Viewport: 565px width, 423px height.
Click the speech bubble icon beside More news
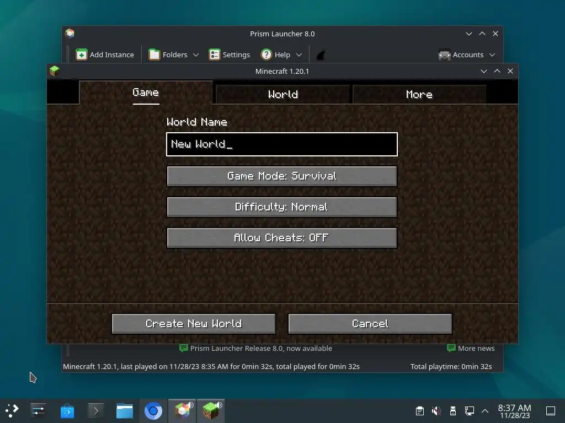click(451, 348)
